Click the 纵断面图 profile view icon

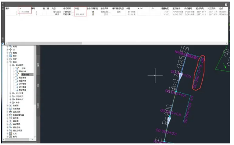(10, 109)
